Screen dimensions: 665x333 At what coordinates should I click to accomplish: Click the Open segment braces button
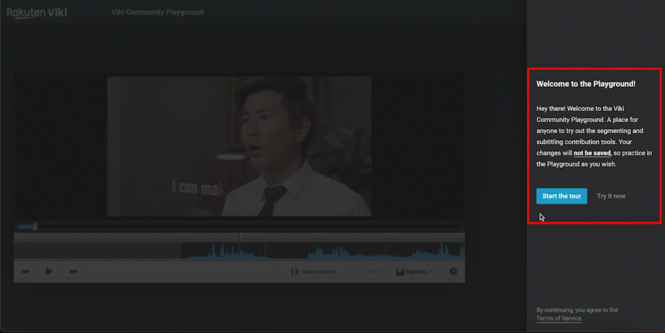point(313,271)
